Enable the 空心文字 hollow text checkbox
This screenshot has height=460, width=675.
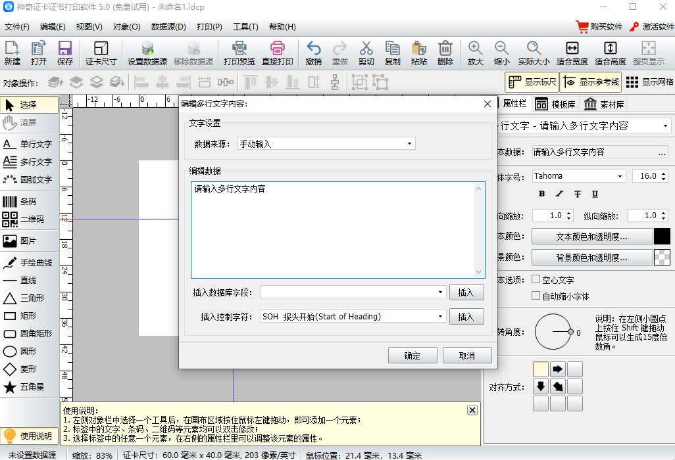click(536, 279)
